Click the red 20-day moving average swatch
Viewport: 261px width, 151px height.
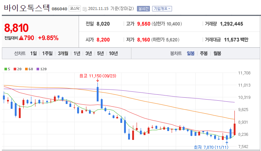coord(15,69)
